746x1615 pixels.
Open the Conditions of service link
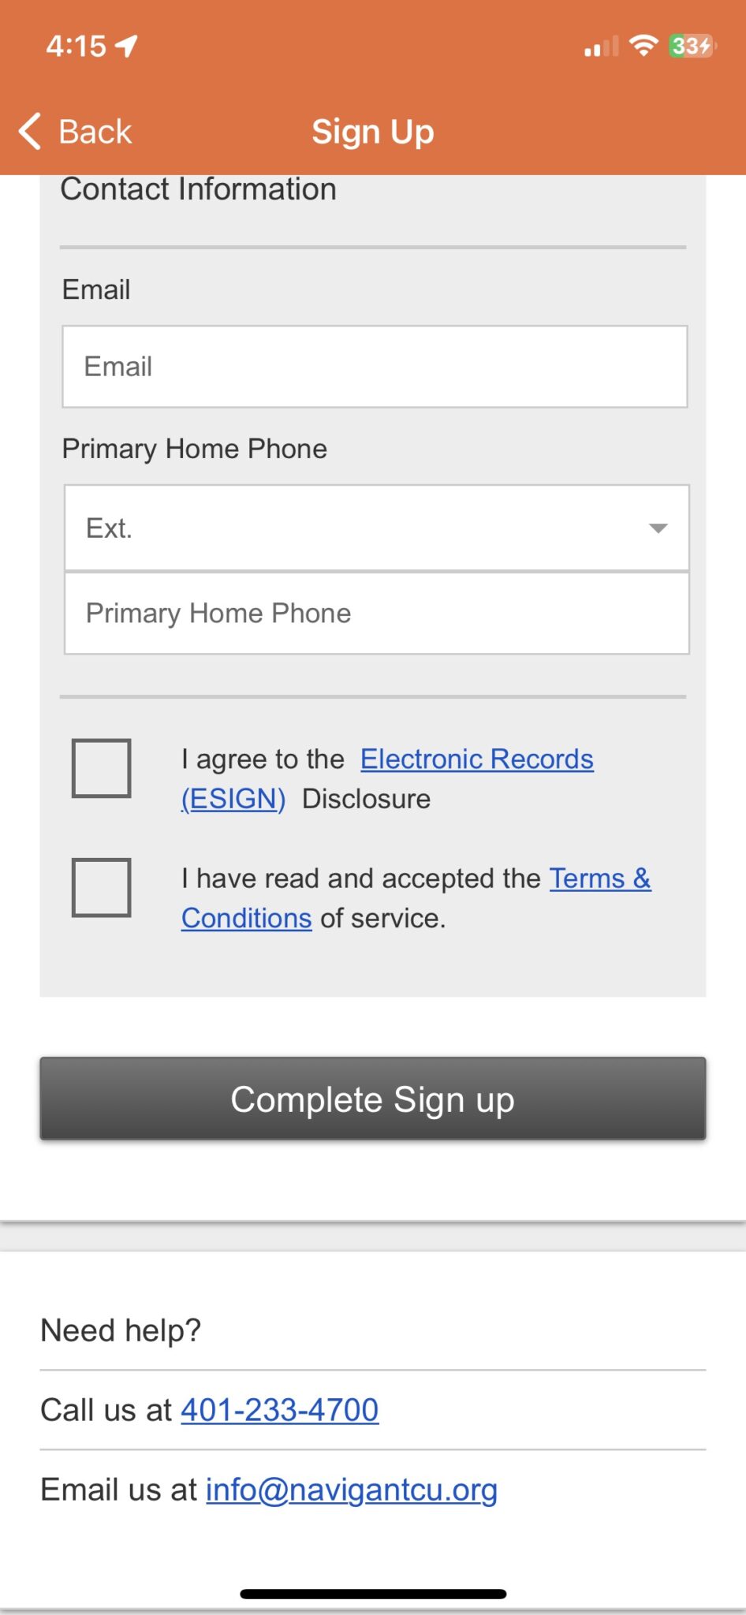[x=247, y=918]
